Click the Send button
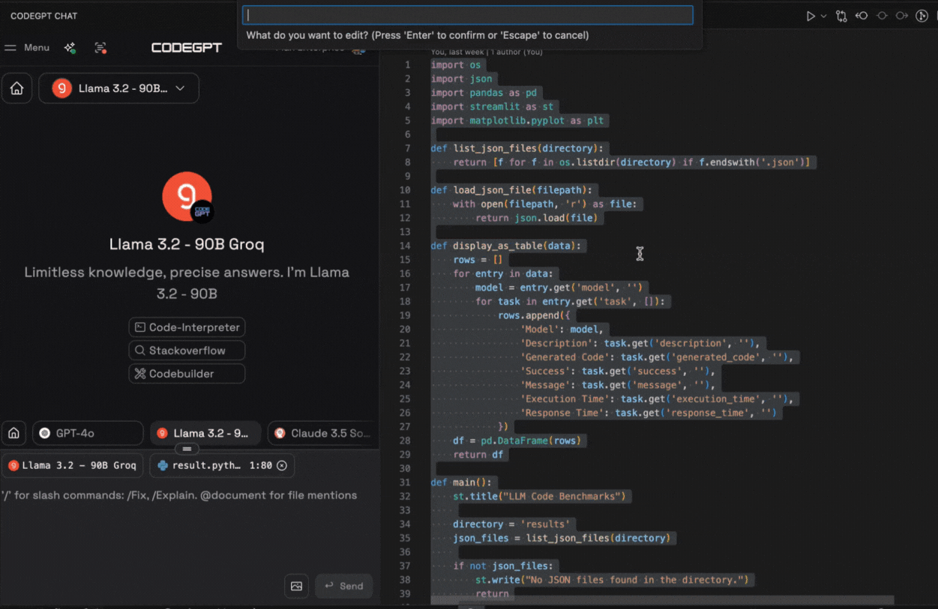Viewport: 938px width, 609px height. pos(343,586)
